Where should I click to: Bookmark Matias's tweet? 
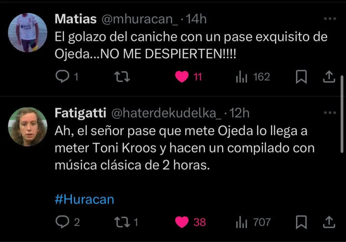301,77
